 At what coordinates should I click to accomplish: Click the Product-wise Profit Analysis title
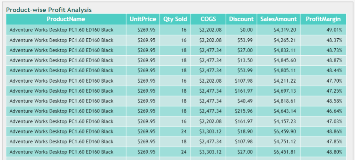pos(49,10)
